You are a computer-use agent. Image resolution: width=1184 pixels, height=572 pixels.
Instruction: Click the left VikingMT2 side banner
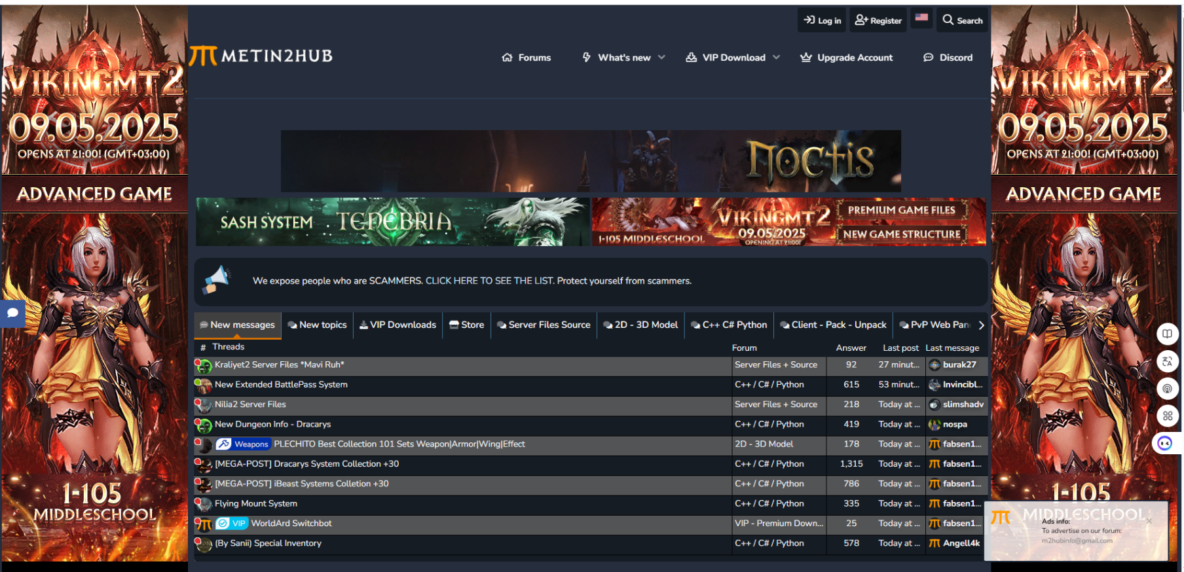tap(94, 283)
